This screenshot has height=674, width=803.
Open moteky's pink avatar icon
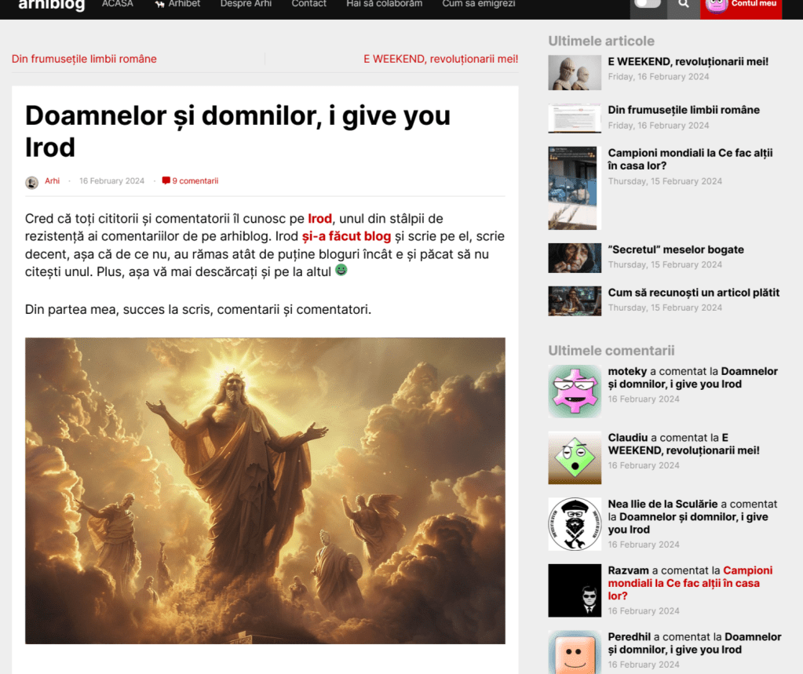[575, 391]
